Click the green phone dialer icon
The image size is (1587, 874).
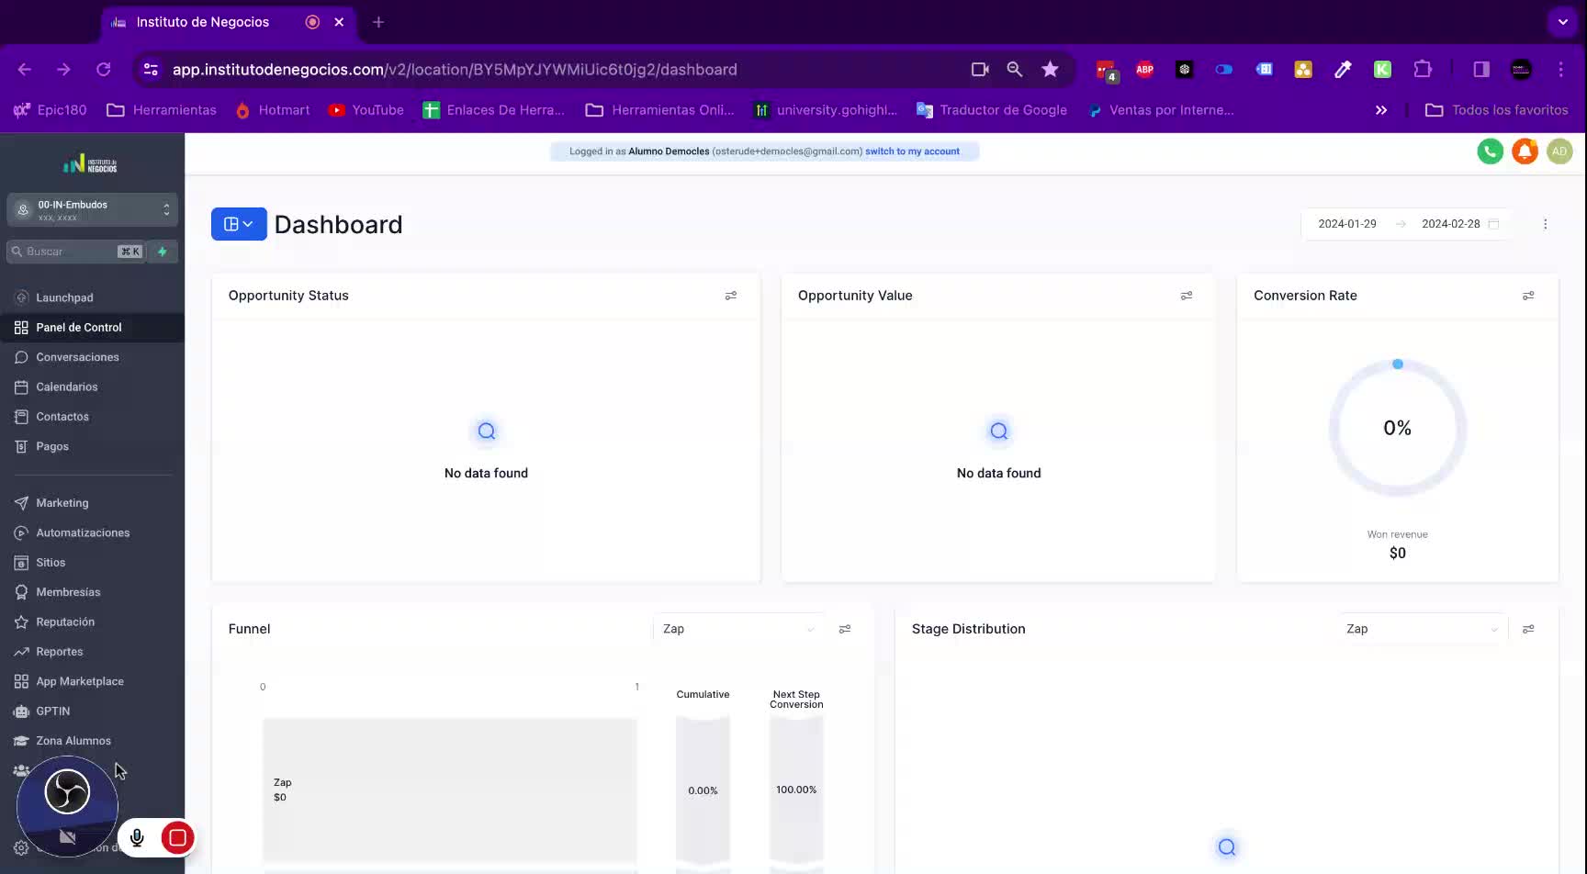pyautogui.click(x=1490, y=151)
